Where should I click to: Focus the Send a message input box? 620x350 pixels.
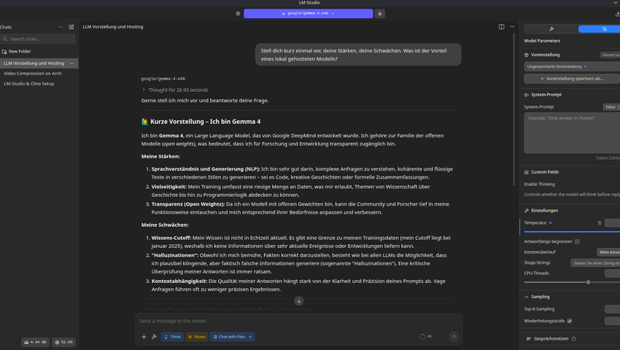pyautogui.click(x=298, y=321)
